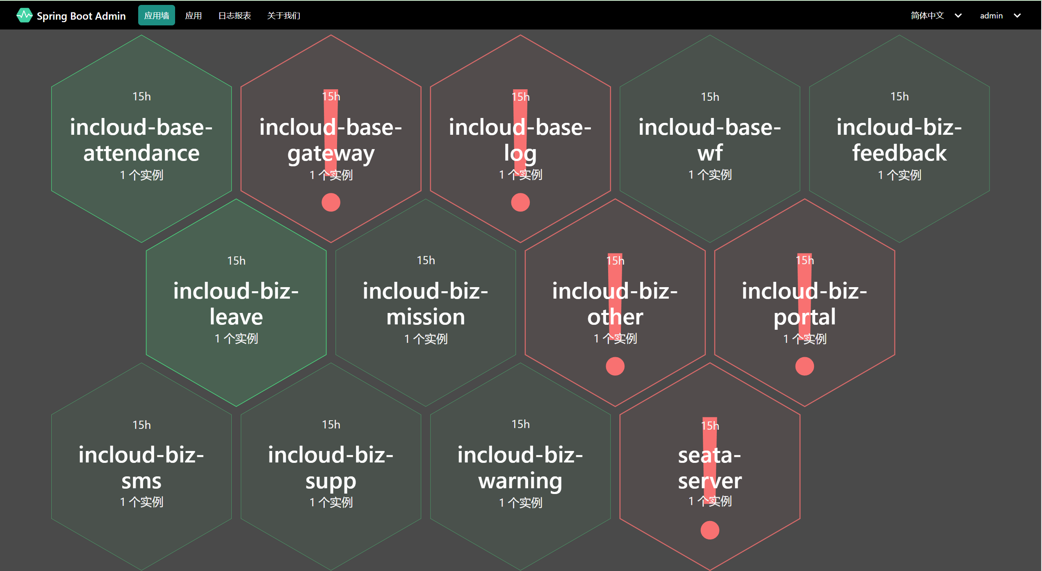The height and width of the screenshot is (571, 1042).
Task: Open incloud-base-wf application tile
Action: pyautogui.click(x=709, y=139)
